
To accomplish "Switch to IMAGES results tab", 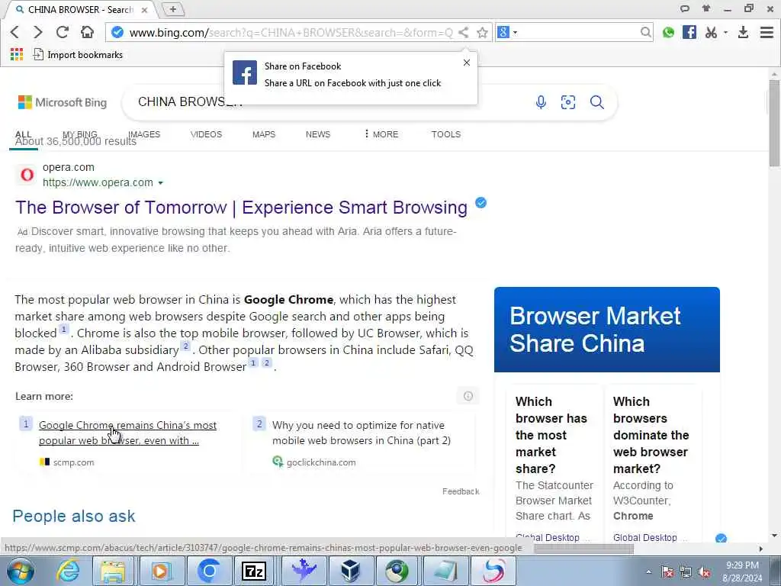I will 144,134.
